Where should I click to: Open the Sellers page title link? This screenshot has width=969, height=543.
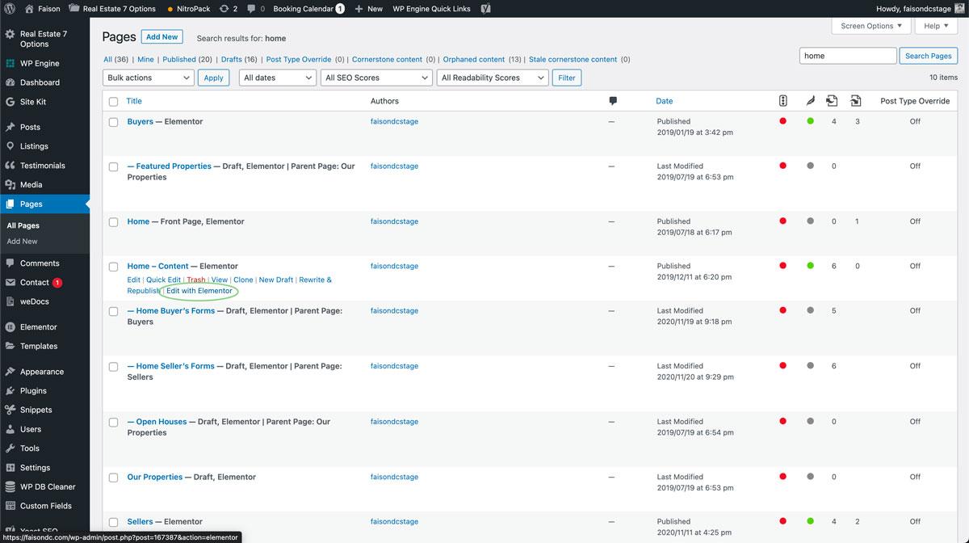pyautogui.click(x=140, y=522)
